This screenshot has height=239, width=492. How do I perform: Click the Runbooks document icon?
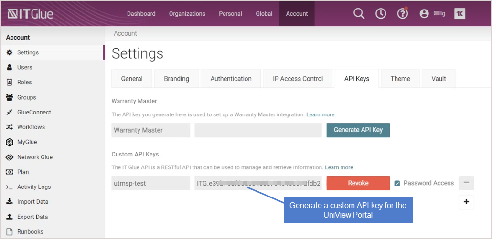tap(10, 232)
